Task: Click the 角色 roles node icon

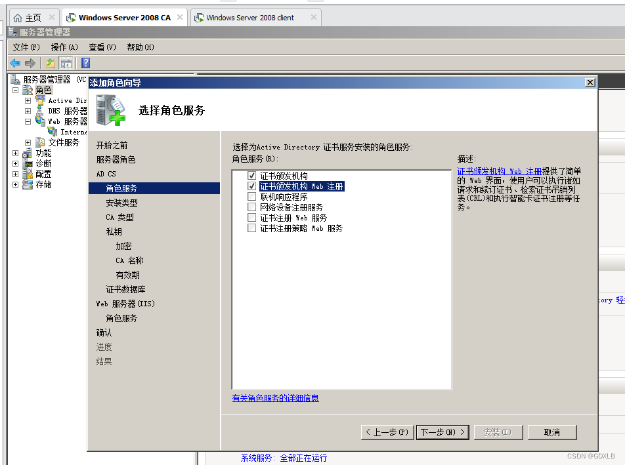Action: click(x=28, y=90)
